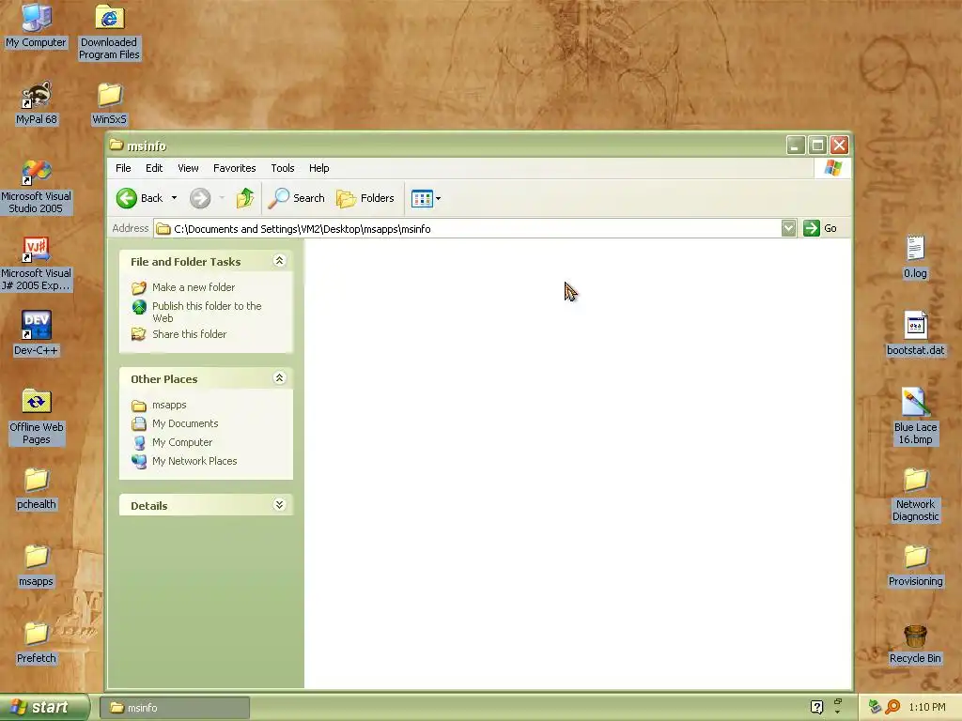Click the Start button
This screenshot has width=962, height=721.
point(44,707)
